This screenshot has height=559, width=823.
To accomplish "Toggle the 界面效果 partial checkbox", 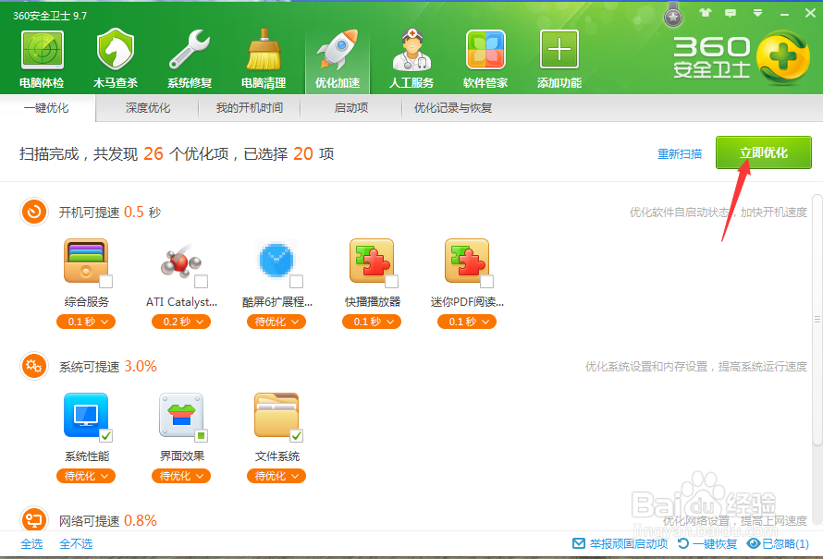I will (201, 436).
